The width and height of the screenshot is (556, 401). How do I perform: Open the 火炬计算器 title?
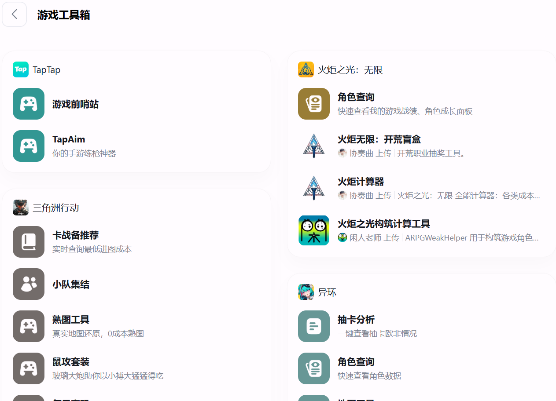[x=361, y=182]
